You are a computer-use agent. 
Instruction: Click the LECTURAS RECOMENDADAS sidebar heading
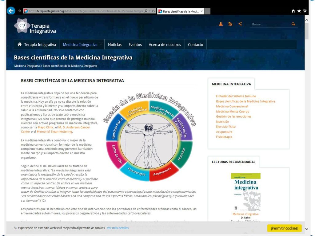[233, 162]
